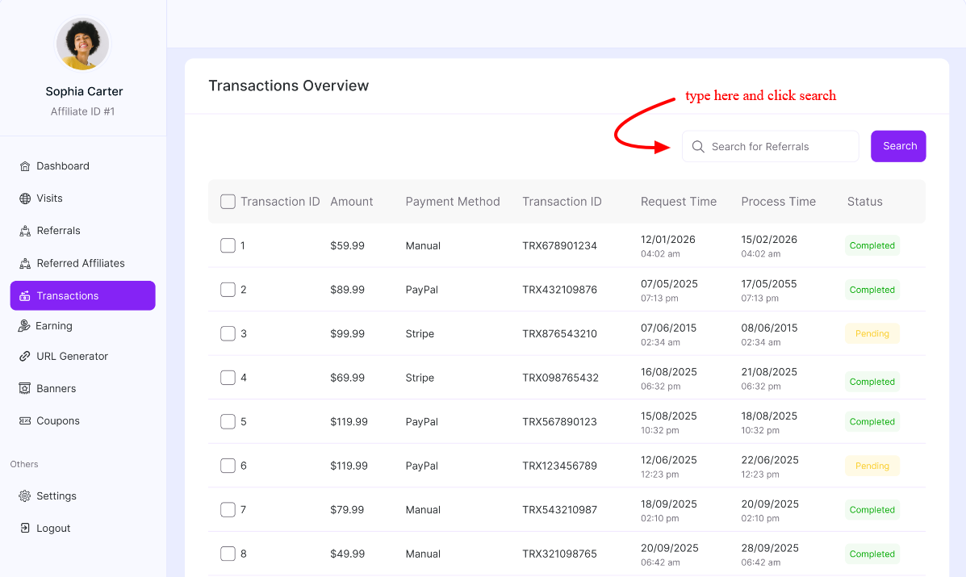Click the Referrals icon in sidebar
Image resolution: width=966 pixels, height=577 pixels.
click(25, 231)
